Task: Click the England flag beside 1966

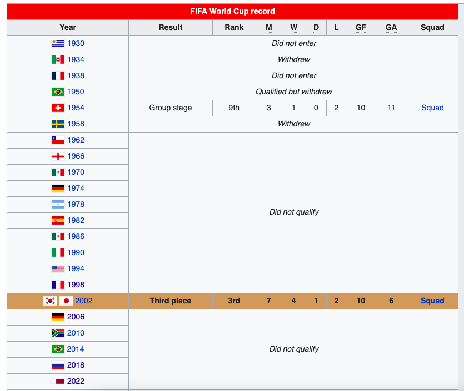Action: click(x=58, y=156)
